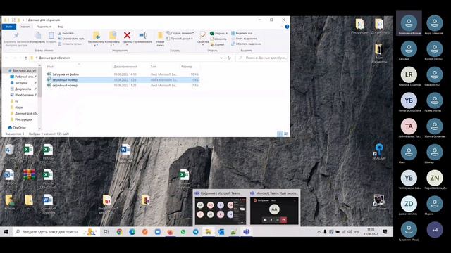Click the Rename icon in ribbon
The width and height of the screenshot is (451, 253).
[142, 35]
